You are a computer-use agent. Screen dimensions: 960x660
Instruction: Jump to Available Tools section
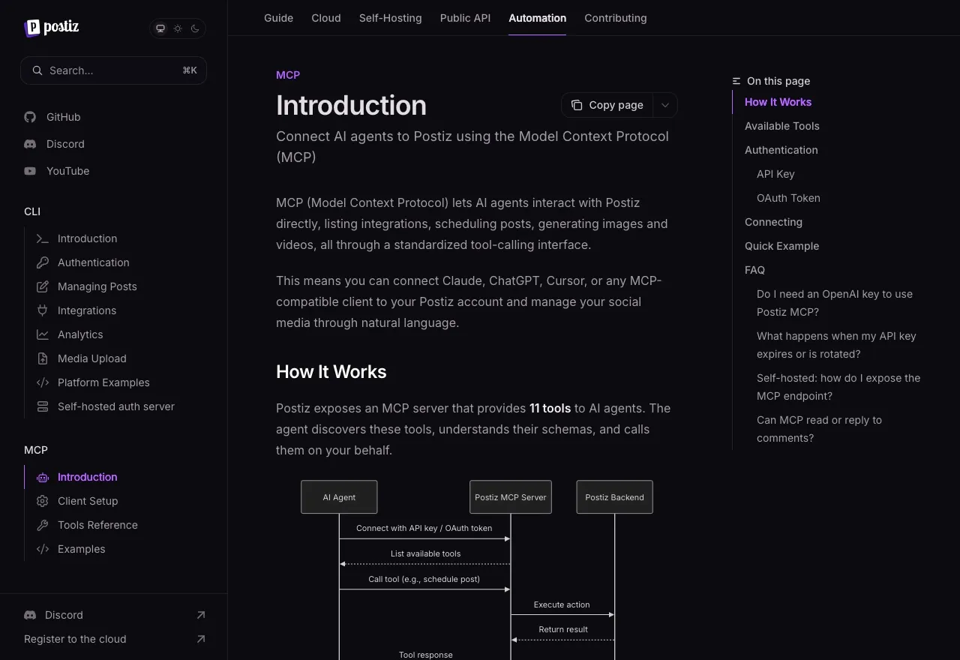782,126
